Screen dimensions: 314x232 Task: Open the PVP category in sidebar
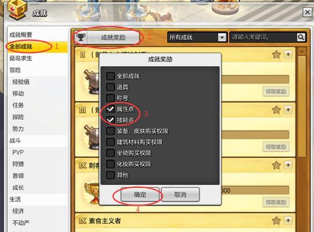pos(18,153)
